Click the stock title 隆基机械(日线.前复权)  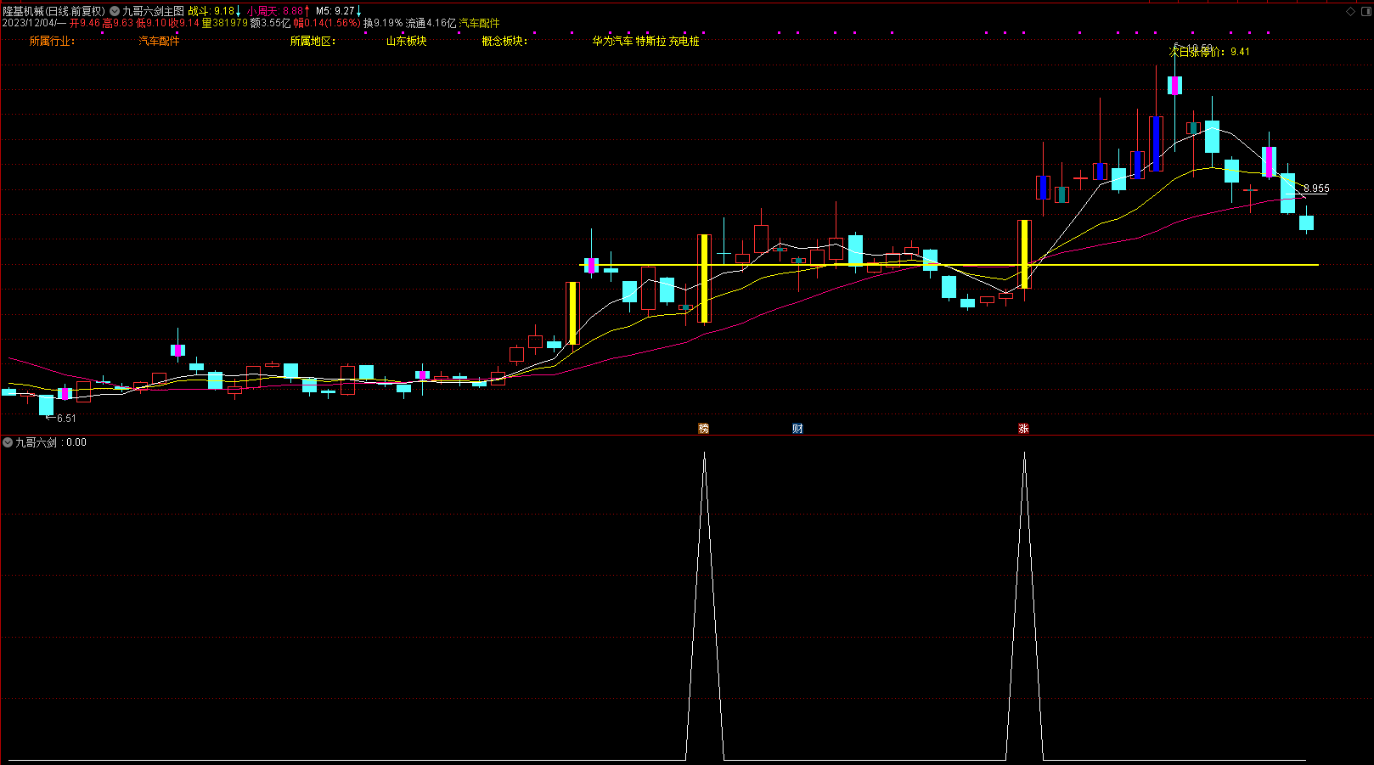[x=53, y=11]
